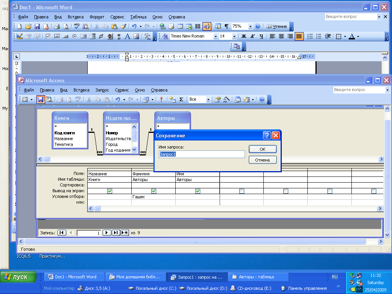The width and height of the screenshot is (392, 294).
Task: Click the Undo icon in Access toolbar
Action: point(118,100)
